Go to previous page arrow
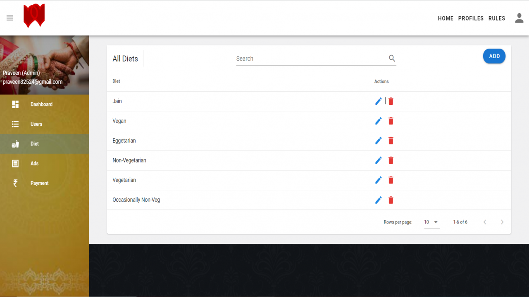Screen dimensions: 529x297 point(485,222)
